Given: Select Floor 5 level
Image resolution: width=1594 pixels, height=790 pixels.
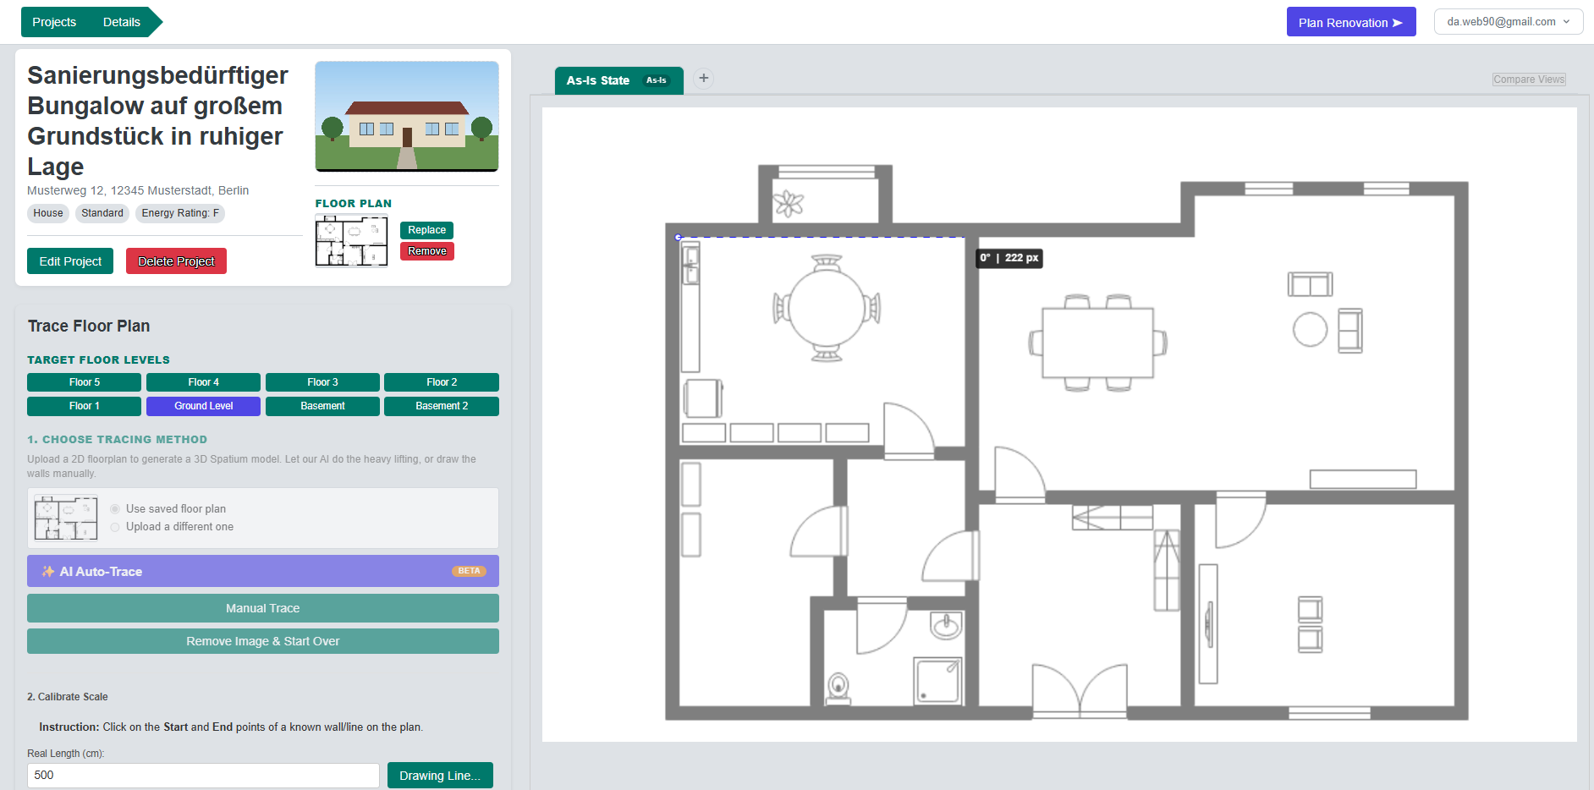Looking at the screenshot, I should point(84,382).
